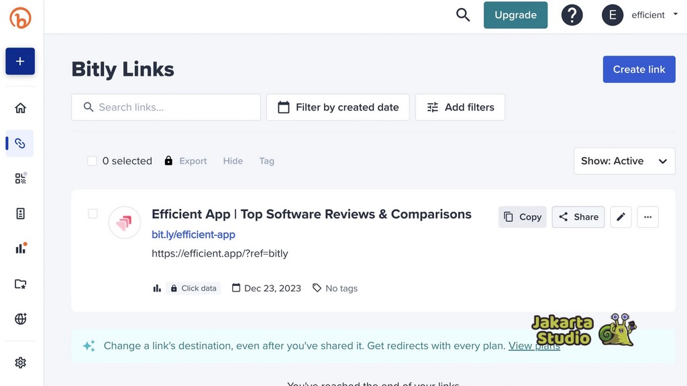Open QR Codes from the sidebar icon
Screen dimensions: 687x386
coord(20,178)
